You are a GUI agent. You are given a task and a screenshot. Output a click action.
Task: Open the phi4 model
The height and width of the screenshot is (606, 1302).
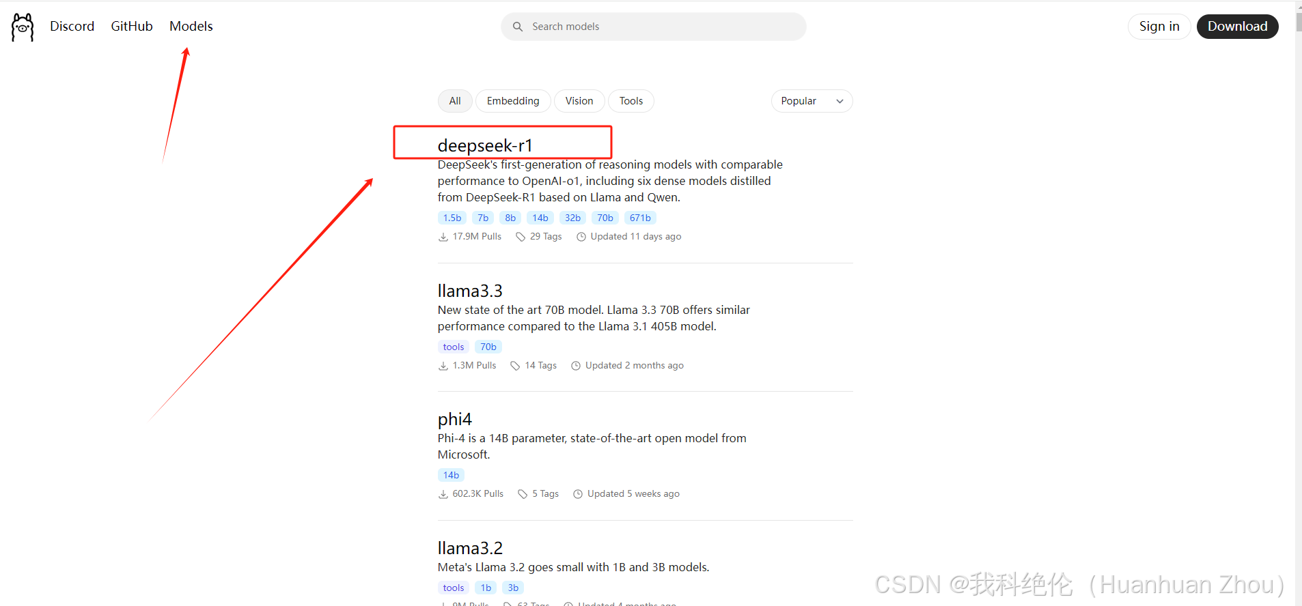(x=455, y=419)
